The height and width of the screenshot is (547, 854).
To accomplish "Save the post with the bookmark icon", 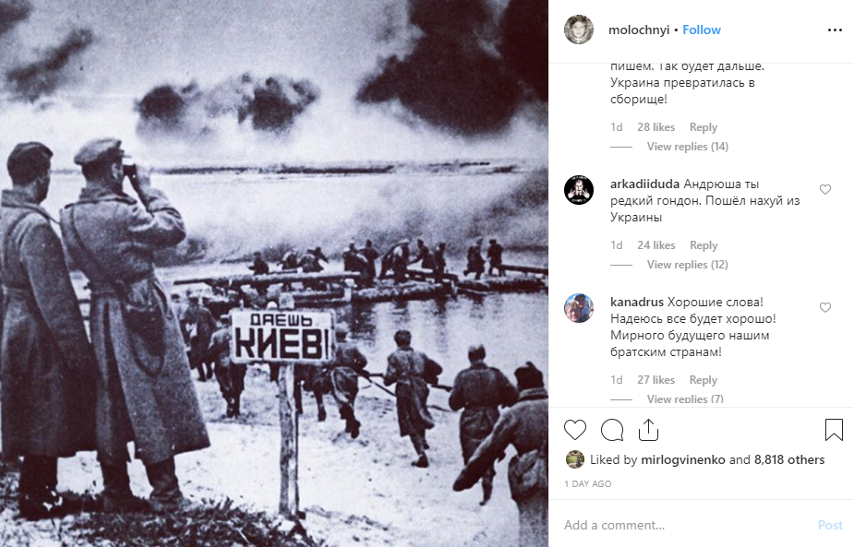I will pos(834,430).
